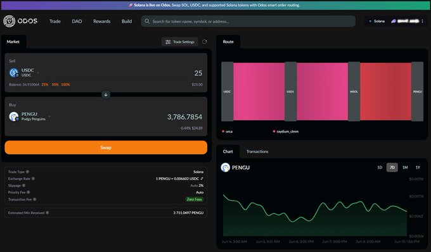Click the WSOL route node

[x=354, y=91]
